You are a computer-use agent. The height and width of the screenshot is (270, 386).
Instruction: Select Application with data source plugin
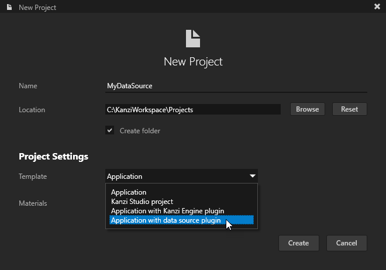click(x=166, y=220)
